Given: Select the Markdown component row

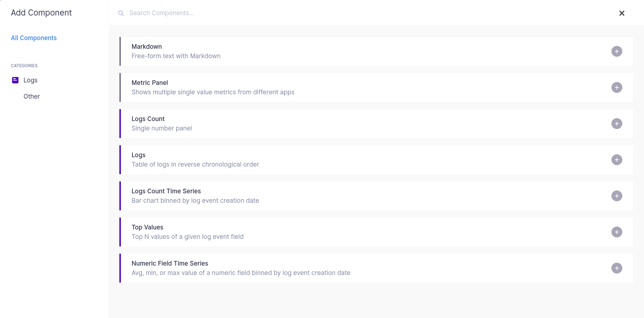Looking at the screenshot, I should click(x=376, y=51).
